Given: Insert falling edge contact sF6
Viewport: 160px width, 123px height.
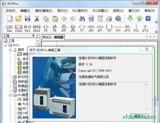Looking at the screenshot, I should (x=73, y=28).
